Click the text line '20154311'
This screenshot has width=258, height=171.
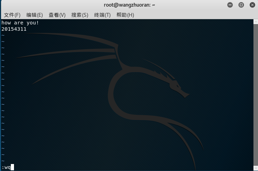[x=14, y=29]
